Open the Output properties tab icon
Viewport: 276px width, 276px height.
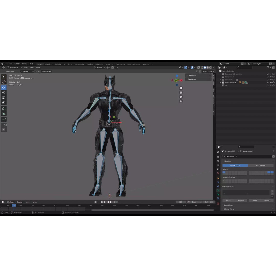[x=218, y=161]
